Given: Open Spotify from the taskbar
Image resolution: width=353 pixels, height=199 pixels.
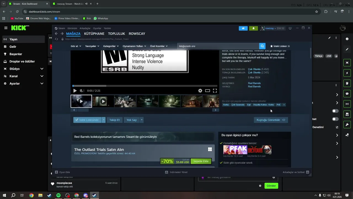Looking at the screenshot, I should click(58, 195).
